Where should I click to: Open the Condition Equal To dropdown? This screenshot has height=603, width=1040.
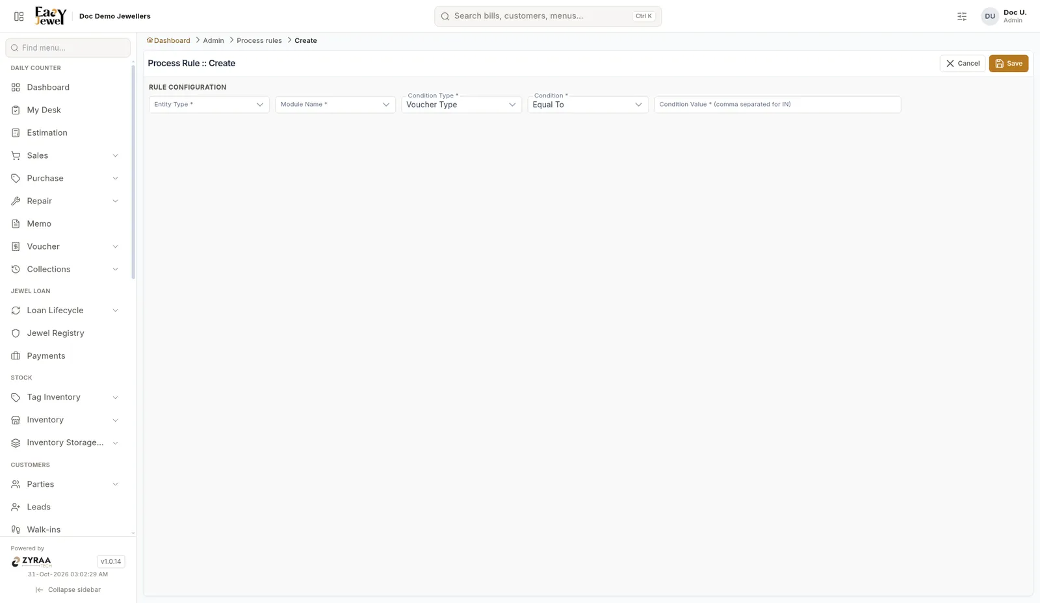tap(588, 105)
